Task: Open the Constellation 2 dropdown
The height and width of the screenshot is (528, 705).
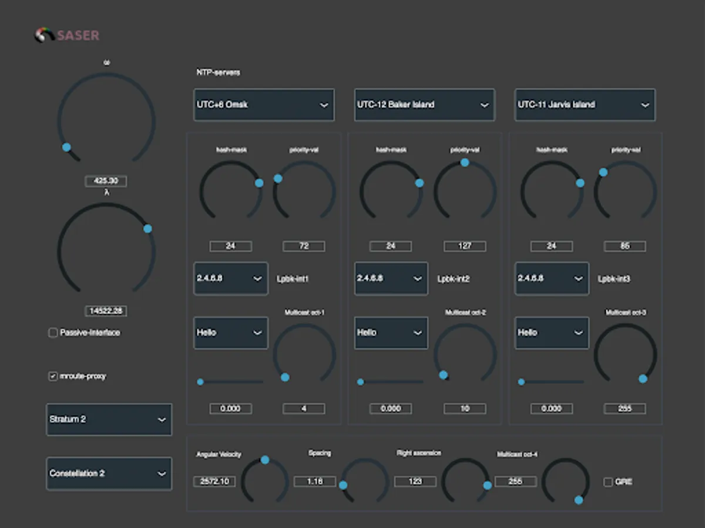Action: pyautogui.click(x=109, y=473)
